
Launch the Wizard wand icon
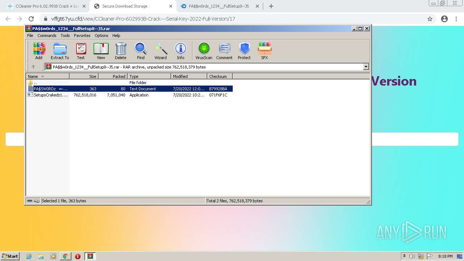(x=161, y=51)
